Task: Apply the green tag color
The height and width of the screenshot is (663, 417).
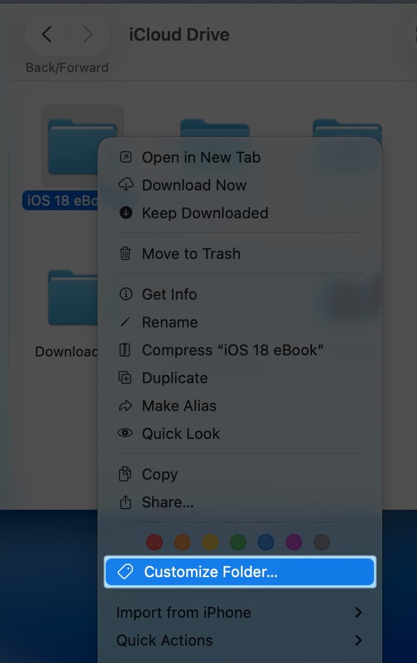Action: (x=238, y=542)
